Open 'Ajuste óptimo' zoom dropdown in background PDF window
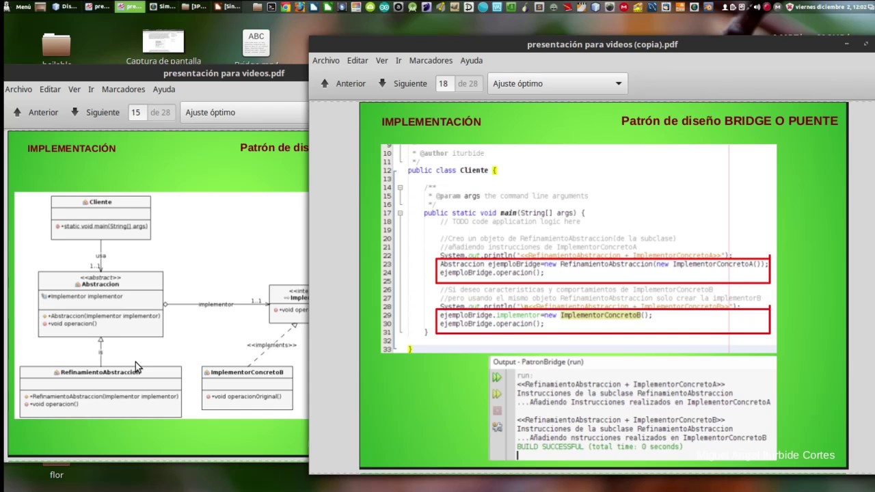This screenshot has width=875, height=492. point(244,112)
